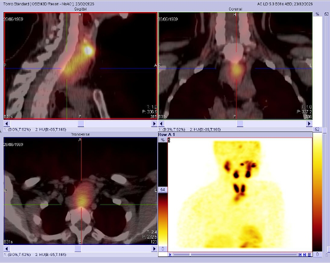Select the Transverse fused view panel

(x=80, y=191)
